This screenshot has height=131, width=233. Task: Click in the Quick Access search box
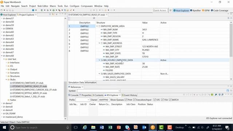coord(160,11)
